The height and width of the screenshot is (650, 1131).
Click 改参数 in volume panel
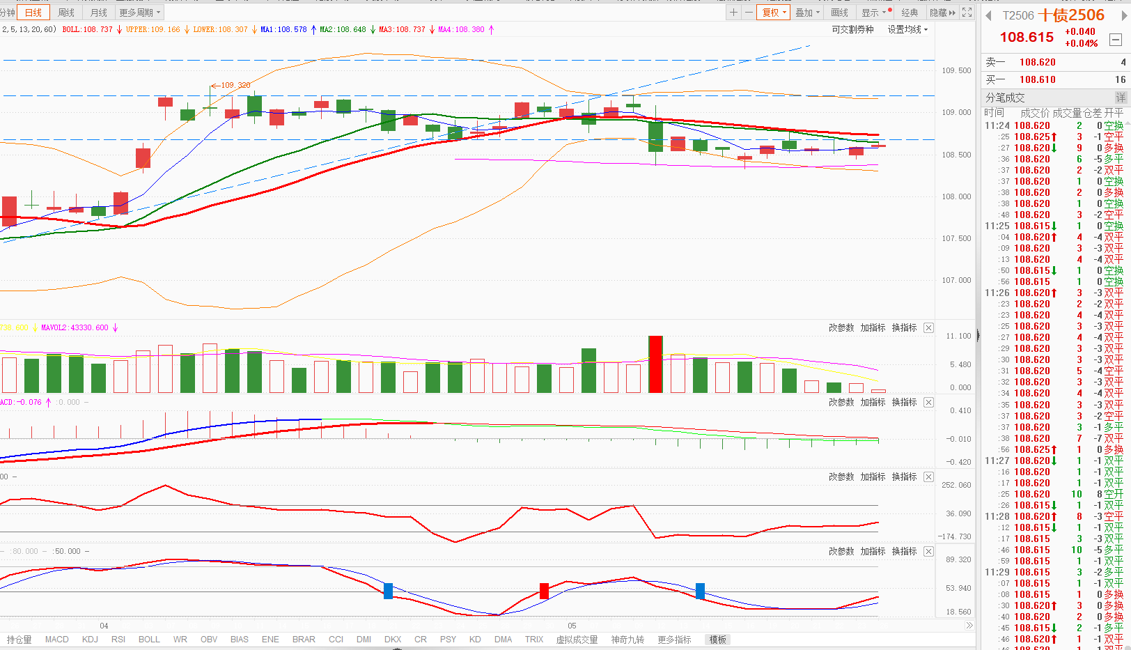pyautogui.click(x=841, y=327)
